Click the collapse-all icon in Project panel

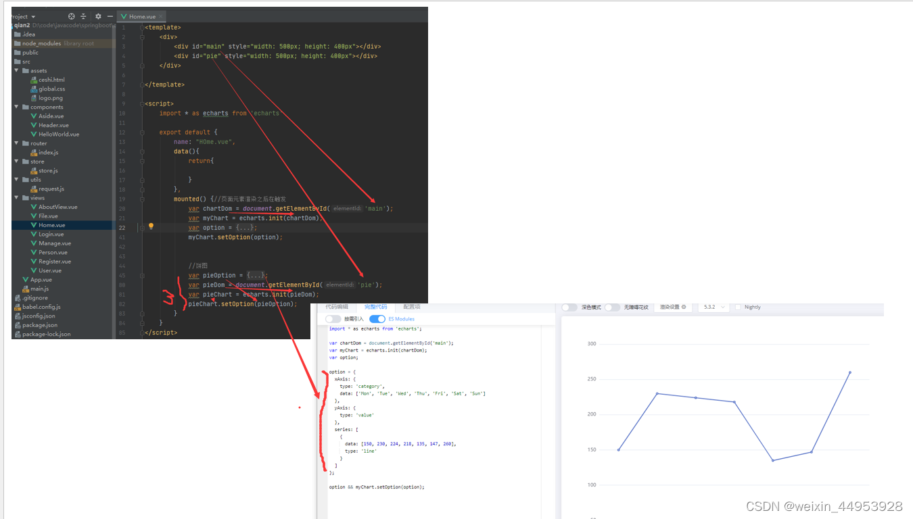83,16
